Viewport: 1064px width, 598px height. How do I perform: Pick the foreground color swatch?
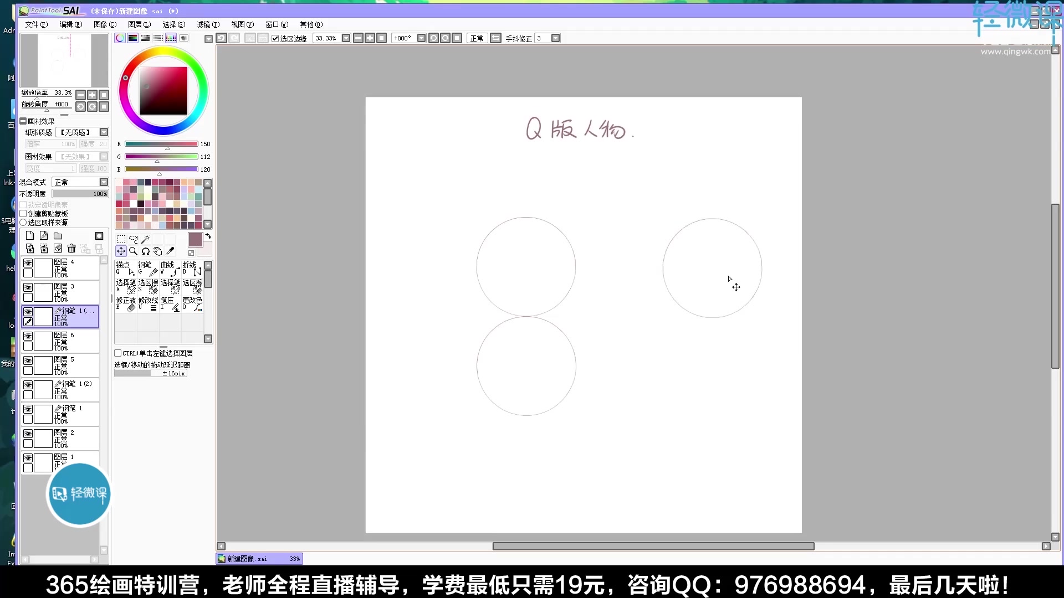pyautogui.click(x=196, y=240)
